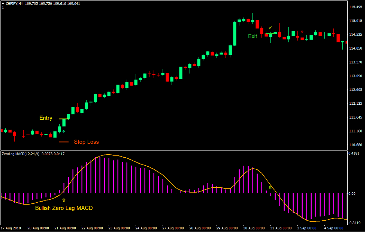Viewport: 366px width, 232px height.
Task: Click the Exit text label
Action: point(252,36)
